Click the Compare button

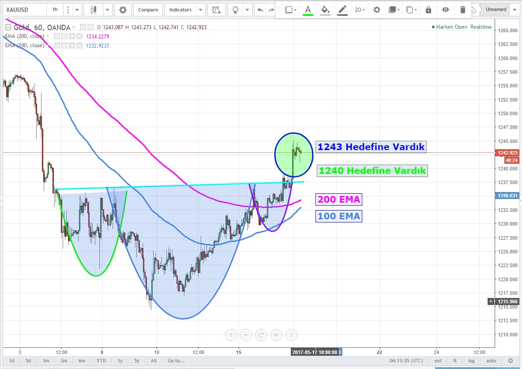148,10
